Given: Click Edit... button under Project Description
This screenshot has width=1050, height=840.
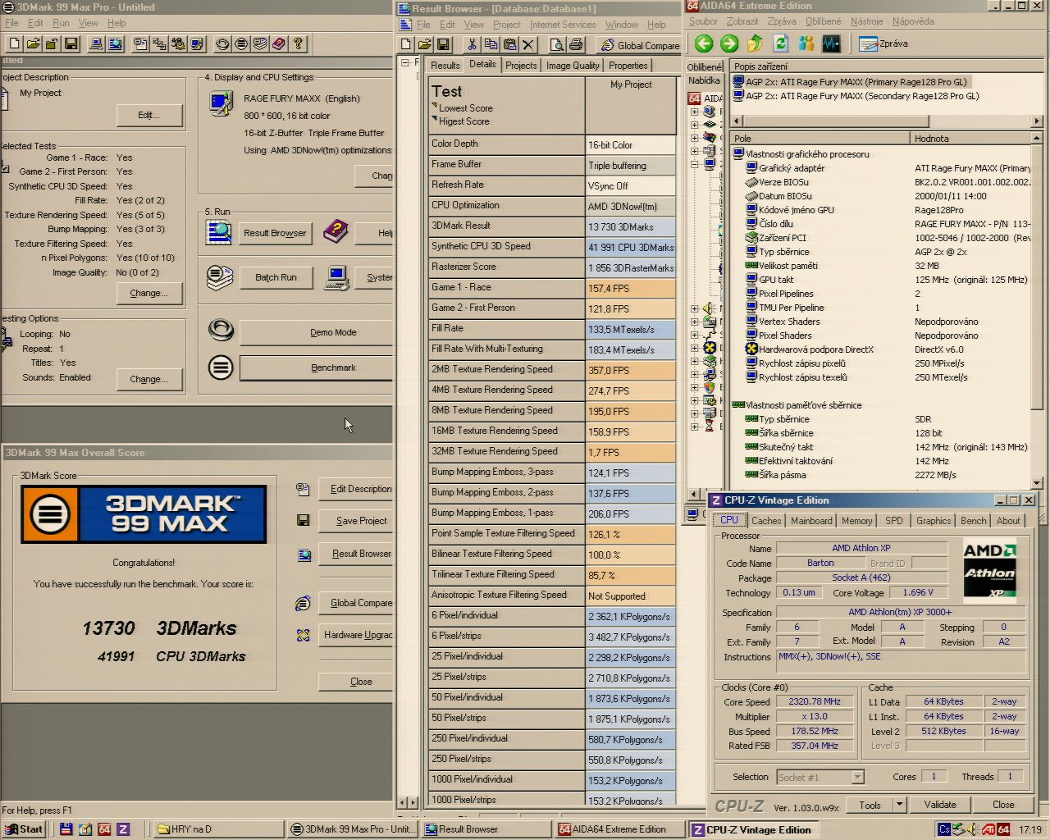Looking at the screenshot, I should coord(148,115).
